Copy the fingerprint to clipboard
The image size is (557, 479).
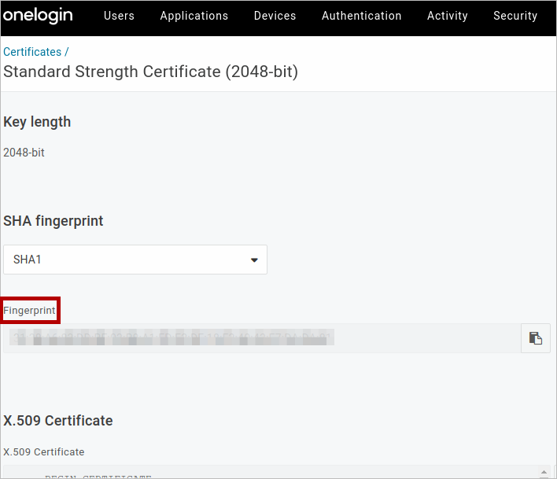(535, 338)
